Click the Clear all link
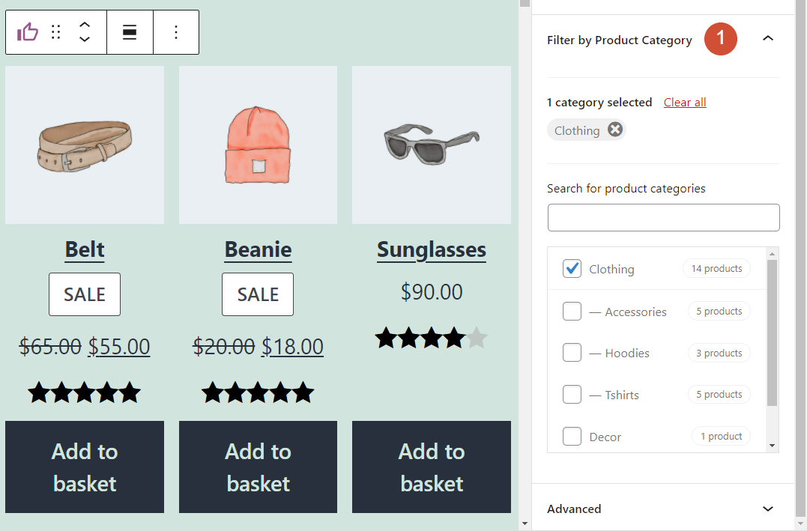Screen dimensions: 807x531 (x=684, y=102)
